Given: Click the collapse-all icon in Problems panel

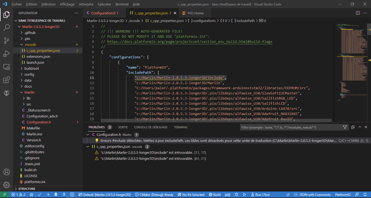Looking at the screenshot, I should [x=353, y=127].
